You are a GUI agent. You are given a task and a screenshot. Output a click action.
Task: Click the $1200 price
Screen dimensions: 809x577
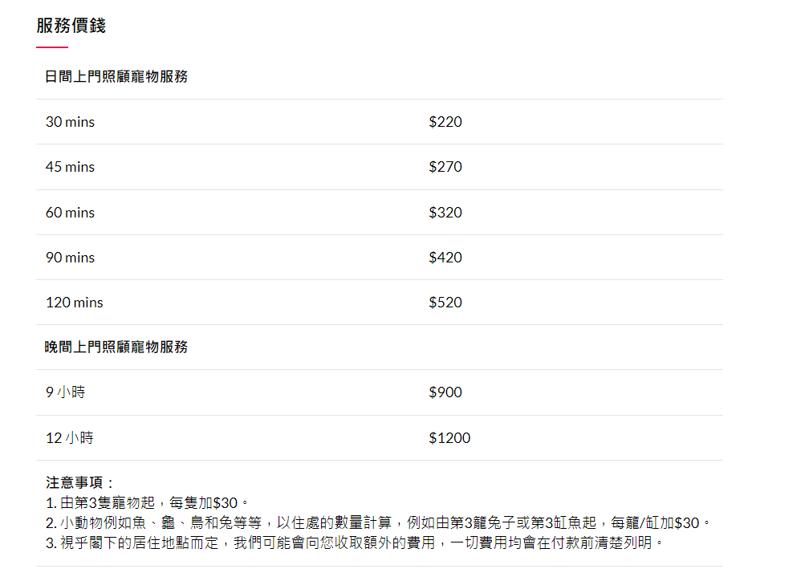tap(449, 437)
